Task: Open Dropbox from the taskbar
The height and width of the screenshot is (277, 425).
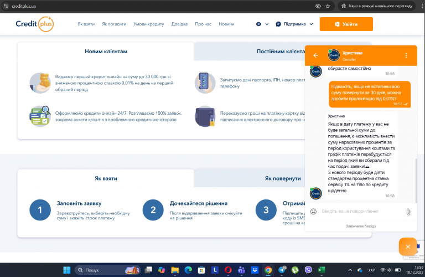Action: [x=255, y=270]
